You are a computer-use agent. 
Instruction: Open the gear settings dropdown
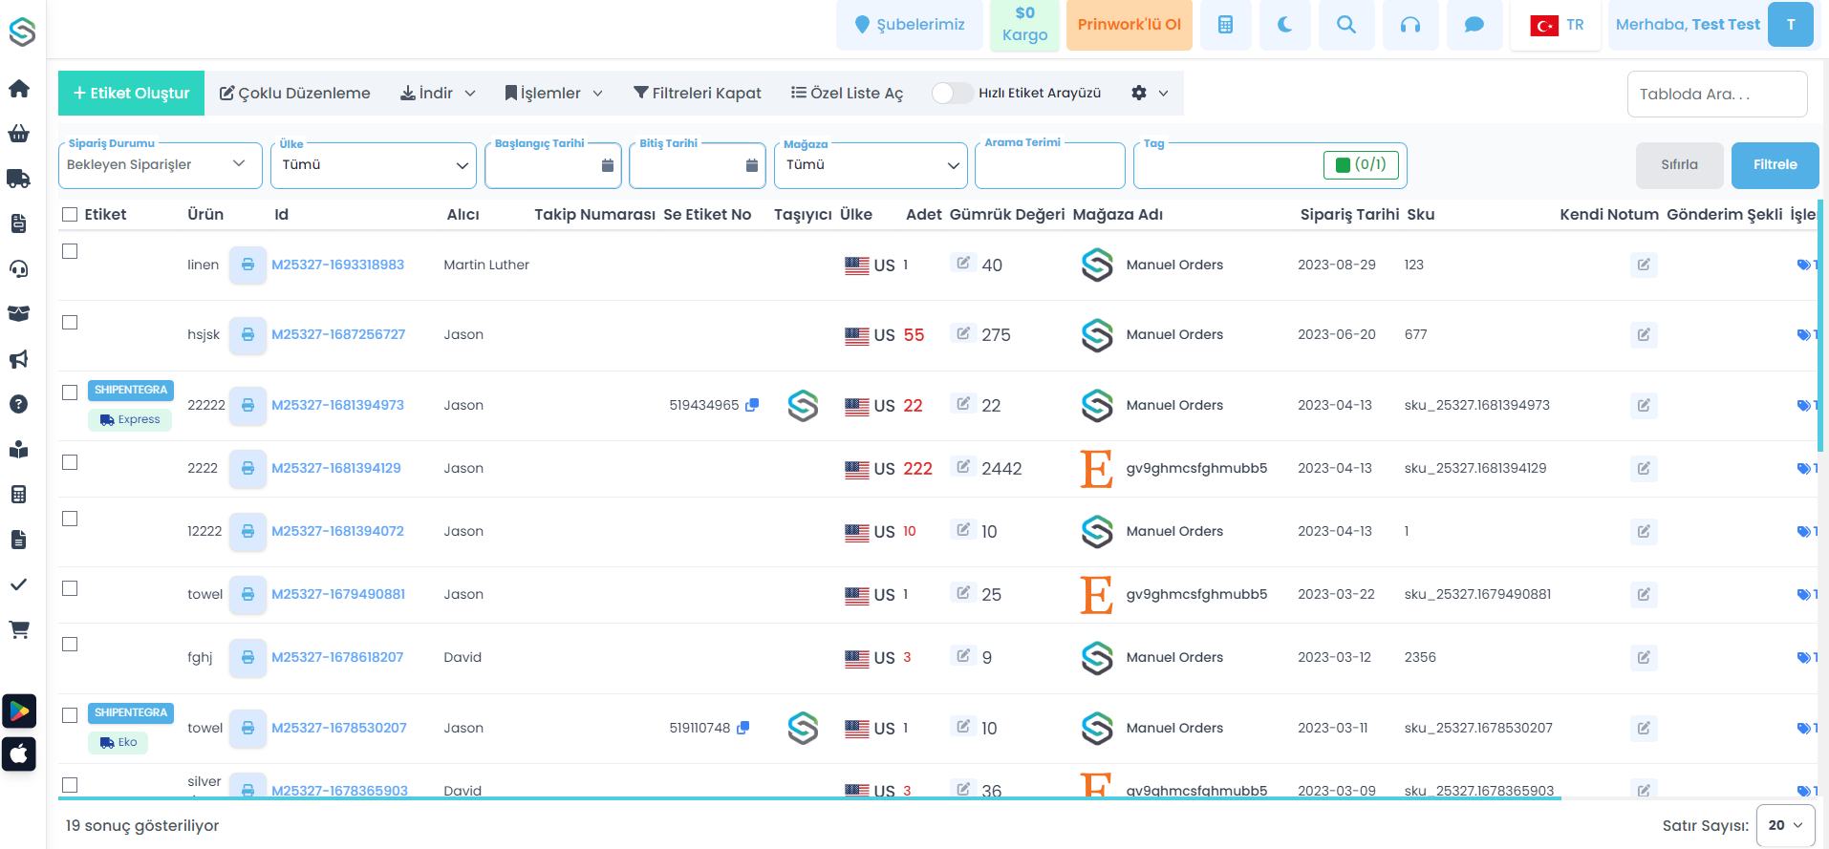coord(1150,93)
